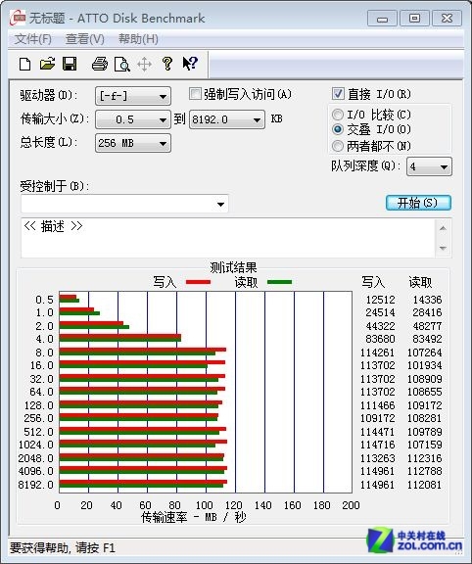Minimize the ATTO Disk Benchmark window
Image resolution: width=472 pixels, height=564 pixels.
click(382, 19)
